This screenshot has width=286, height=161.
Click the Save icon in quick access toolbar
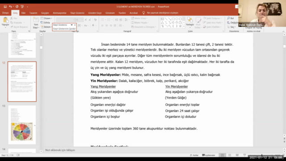(x=5, y=7)
